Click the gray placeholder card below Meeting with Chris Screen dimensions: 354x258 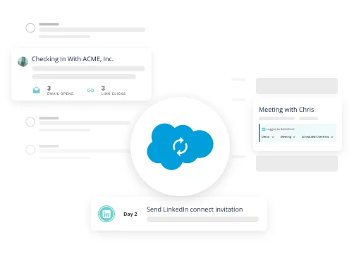(x=297, y=163)
